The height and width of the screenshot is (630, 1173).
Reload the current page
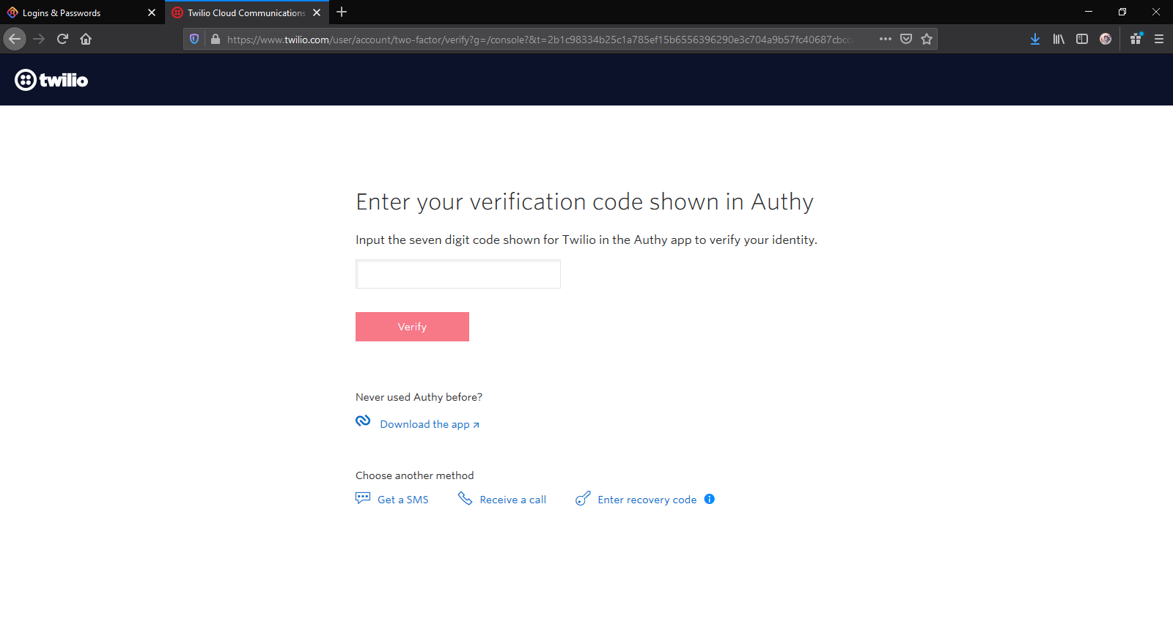click(62, 39)
